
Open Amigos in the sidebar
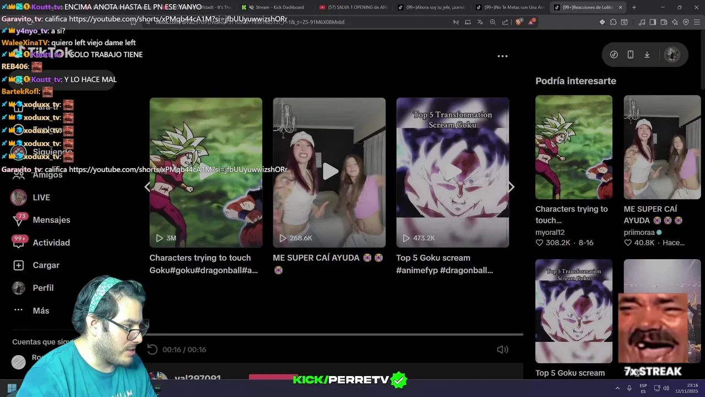(x=47, y=175)
